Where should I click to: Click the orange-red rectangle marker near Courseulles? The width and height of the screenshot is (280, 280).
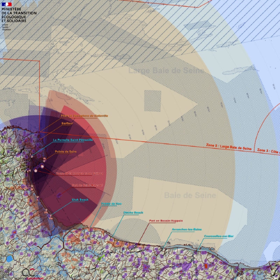pyautogui.click(x=206, y=266)
